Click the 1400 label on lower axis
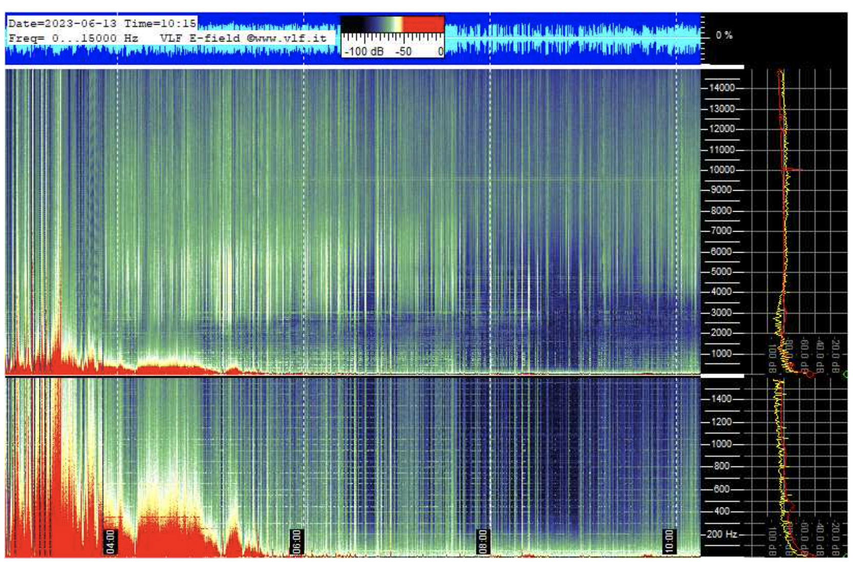Screen dimensions: 862x573 (x=722, y=399)
